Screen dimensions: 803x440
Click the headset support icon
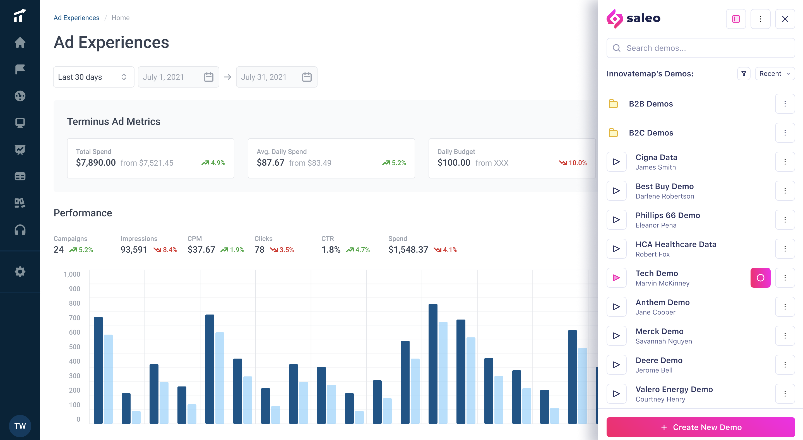[20, 230]
